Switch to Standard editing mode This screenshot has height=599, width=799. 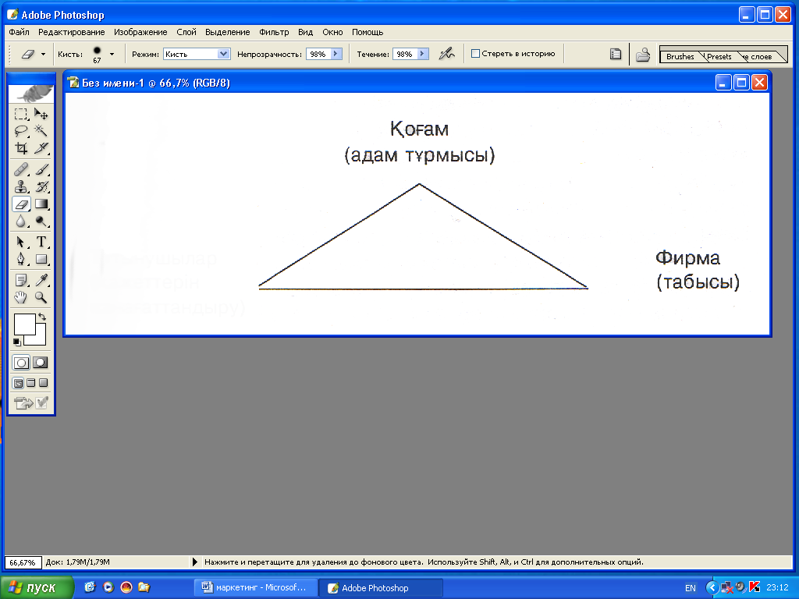pos(21,363)
